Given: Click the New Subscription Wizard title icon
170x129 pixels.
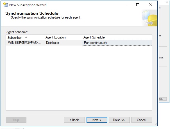Looking at the screenshot, I should coord(5,5).
